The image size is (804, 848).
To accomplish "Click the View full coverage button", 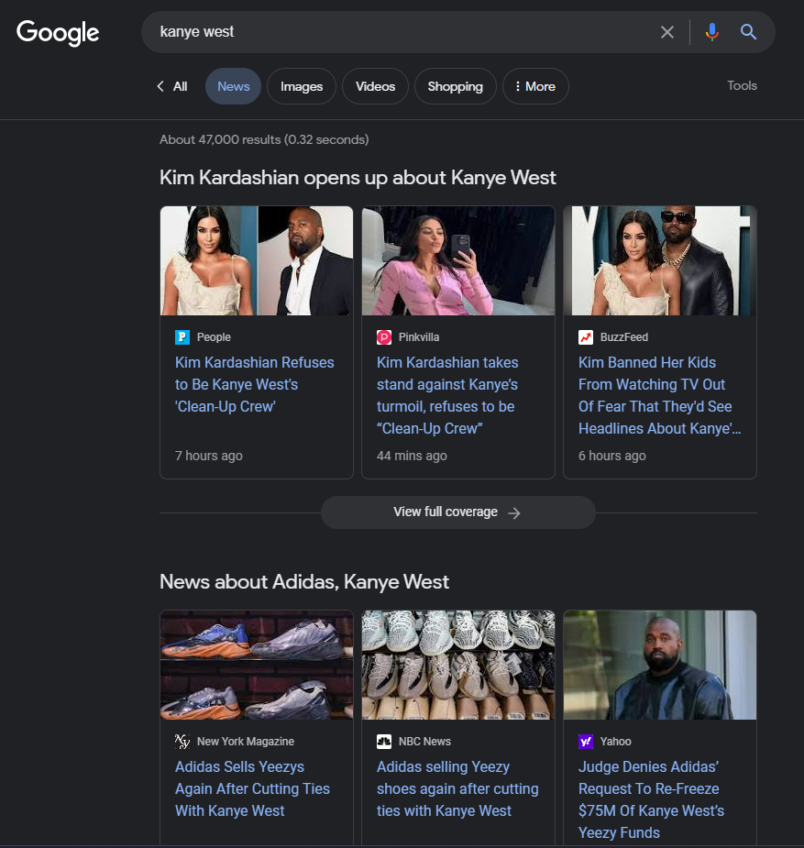I will point(458,512).
